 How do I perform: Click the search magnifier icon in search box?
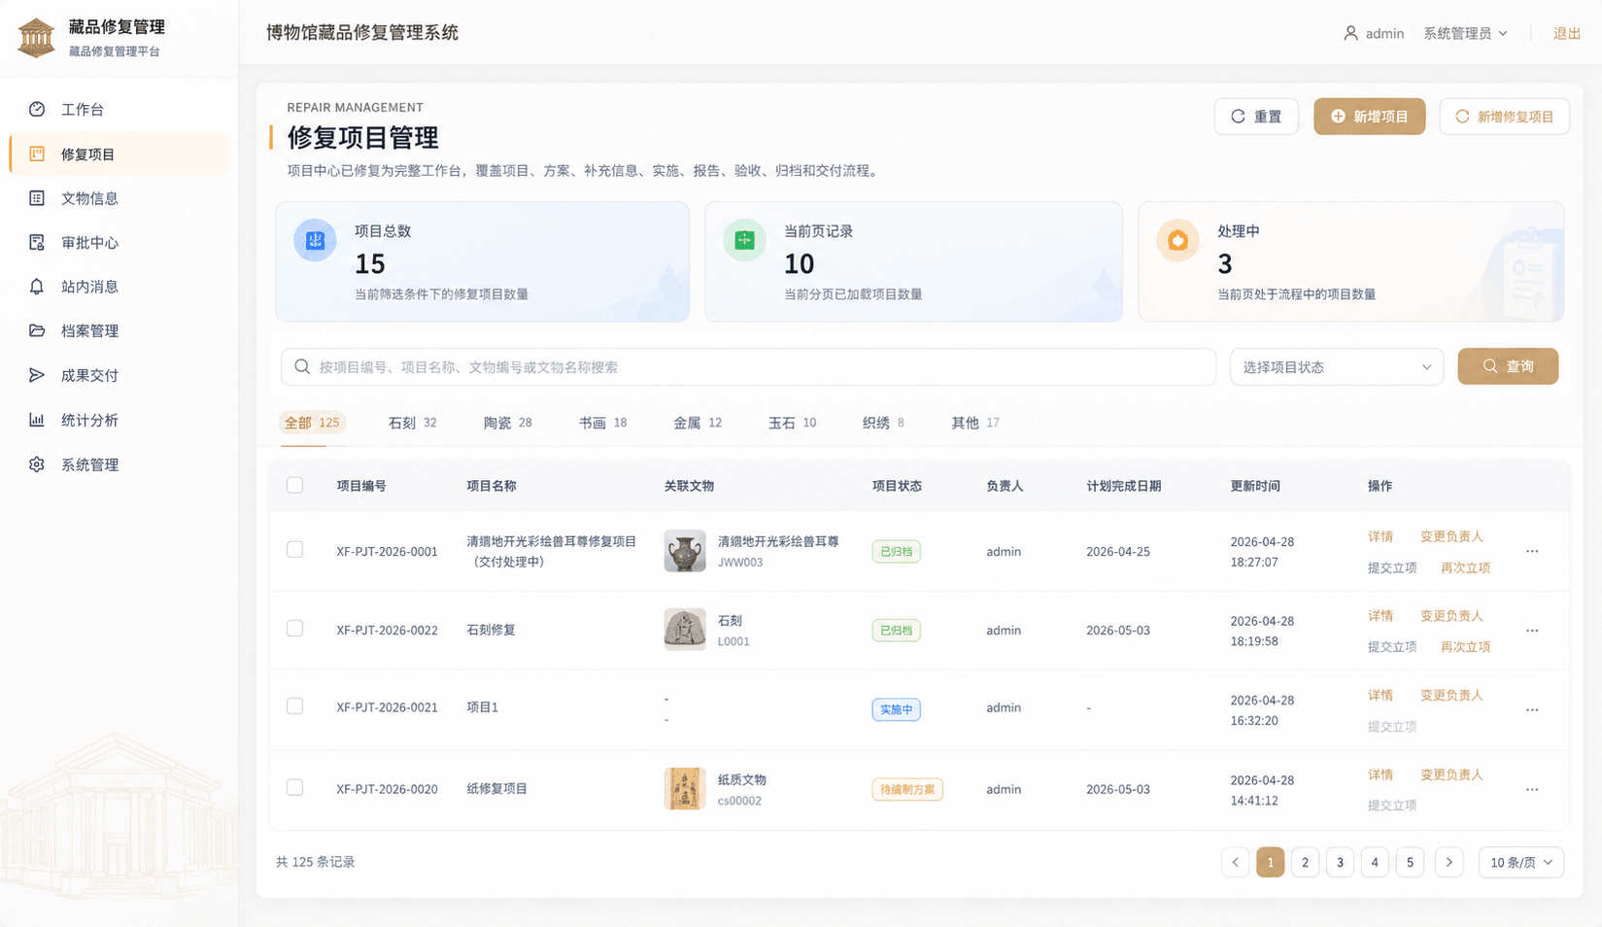click(302, 366)
